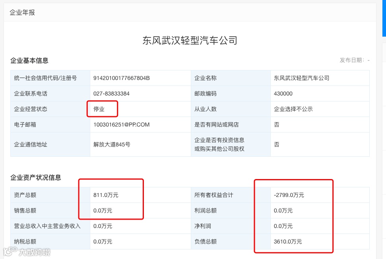386x259 pixels.
Task: Select the value 3610.0万元
Action: [x=288, y=242]
